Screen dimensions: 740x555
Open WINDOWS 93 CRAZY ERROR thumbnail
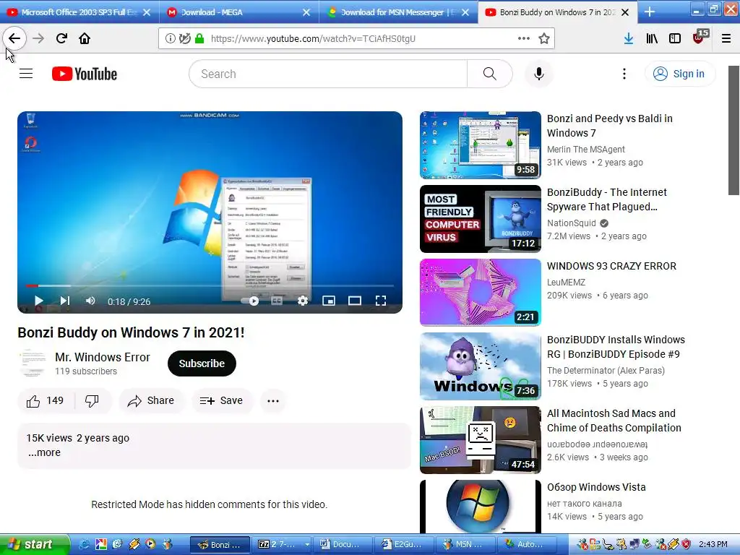click(481, 292)
